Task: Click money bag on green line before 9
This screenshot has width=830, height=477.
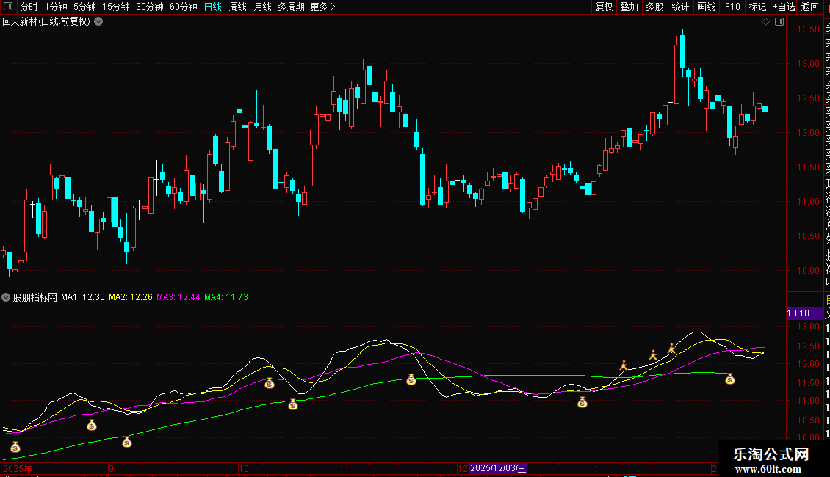Action: point(127,442)
